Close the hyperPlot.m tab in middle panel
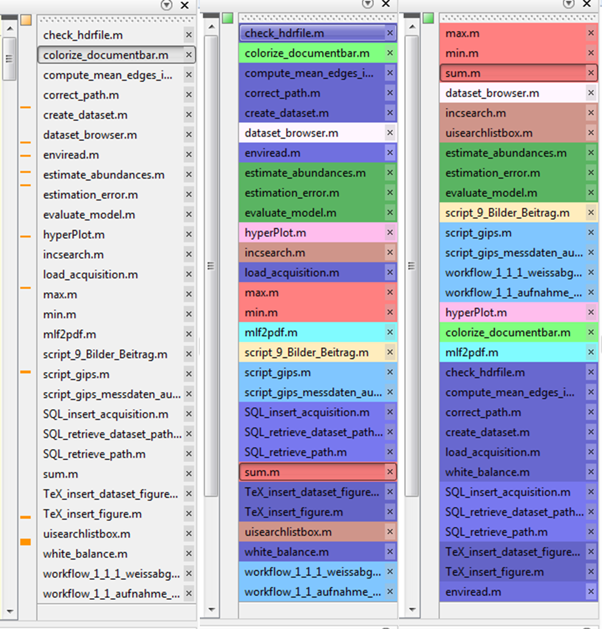Screen dimensions: 602x629 tap(390, 232)
